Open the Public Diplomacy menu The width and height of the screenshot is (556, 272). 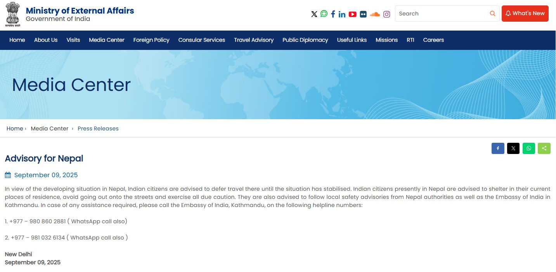point(305,40)
